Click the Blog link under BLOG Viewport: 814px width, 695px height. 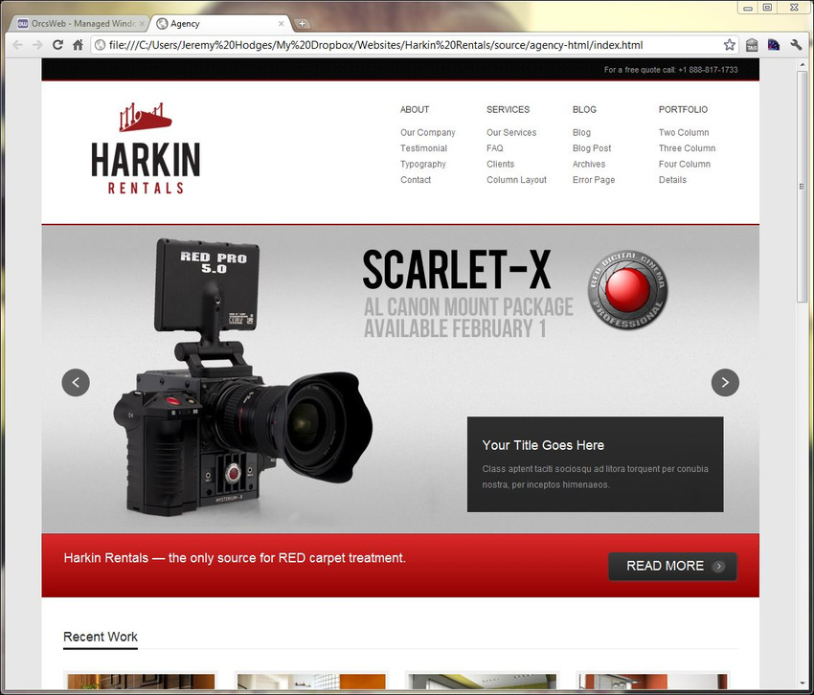click(x=581, y=132)
